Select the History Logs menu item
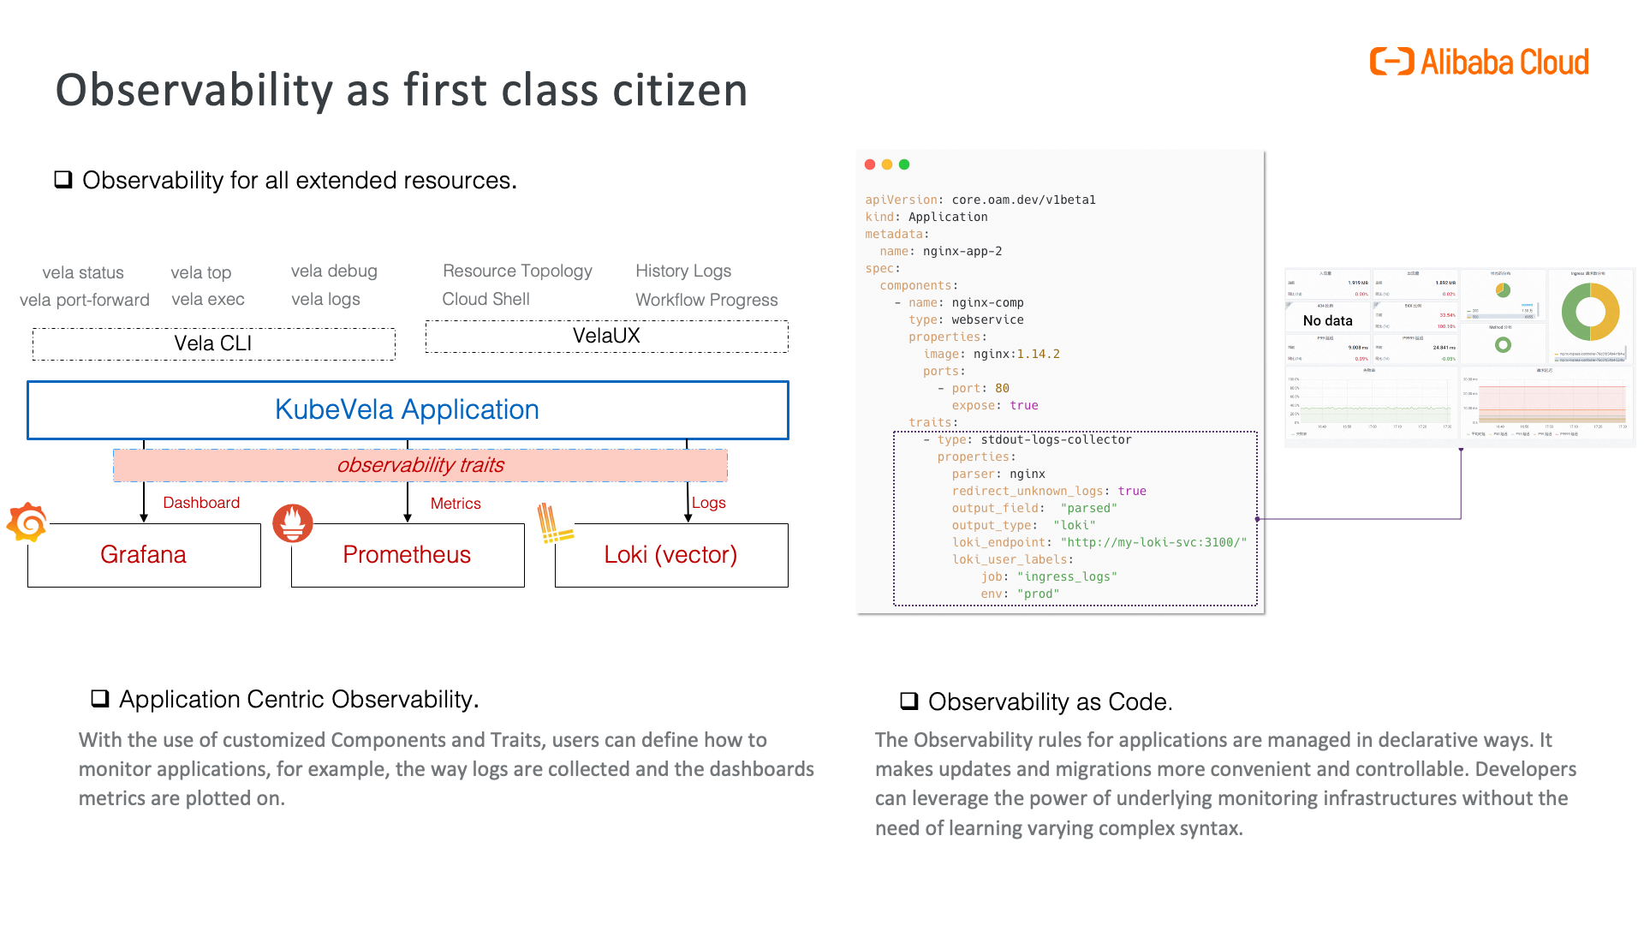Viewport: 1644px width, 925px height. pyautogui.click(x=680, y=271)
